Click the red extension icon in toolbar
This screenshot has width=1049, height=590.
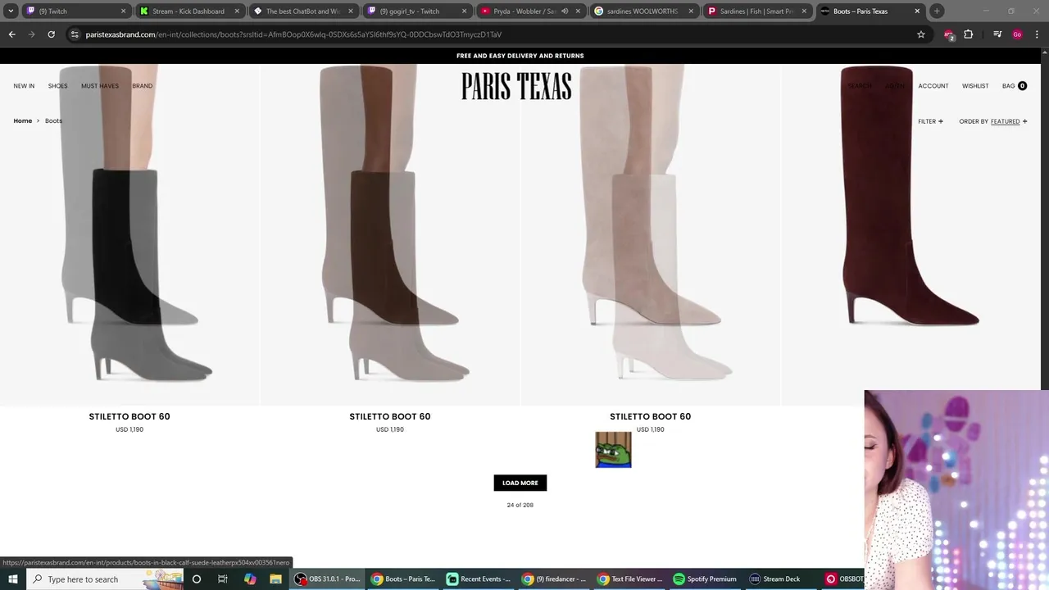[949, 34]
